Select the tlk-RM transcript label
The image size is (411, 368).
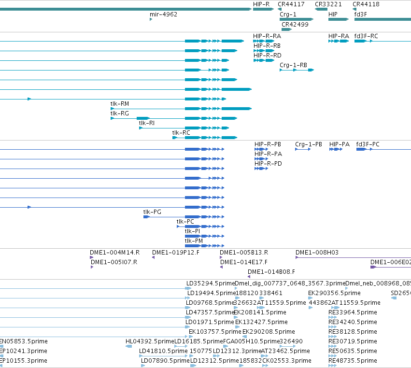119,104
